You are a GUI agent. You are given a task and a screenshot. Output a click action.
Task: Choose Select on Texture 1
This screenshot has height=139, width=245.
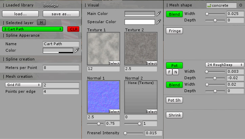(114, 63)
